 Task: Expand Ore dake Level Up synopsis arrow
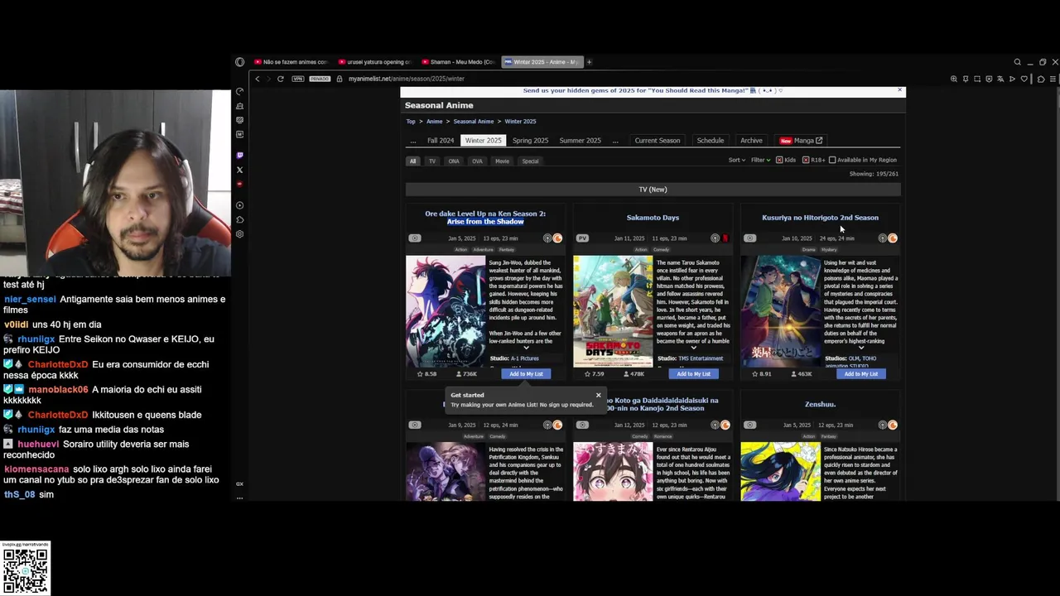(526, 348)
